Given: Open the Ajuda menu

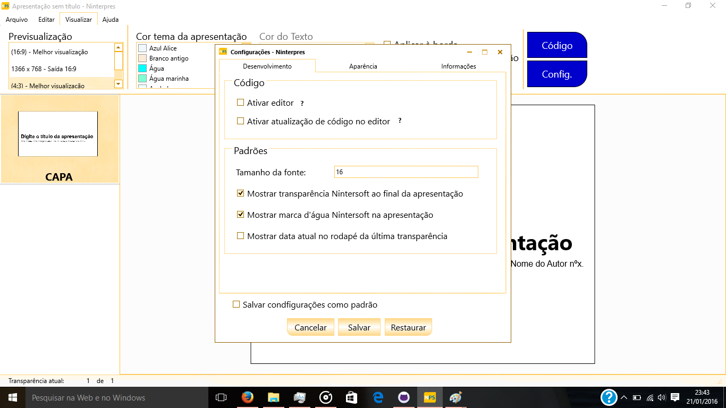Looking at the screenshot, I should point(111,20).
